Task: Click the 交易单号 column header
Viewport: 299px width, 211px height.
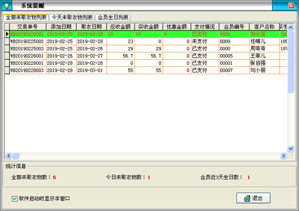Action: pos(27,26)
